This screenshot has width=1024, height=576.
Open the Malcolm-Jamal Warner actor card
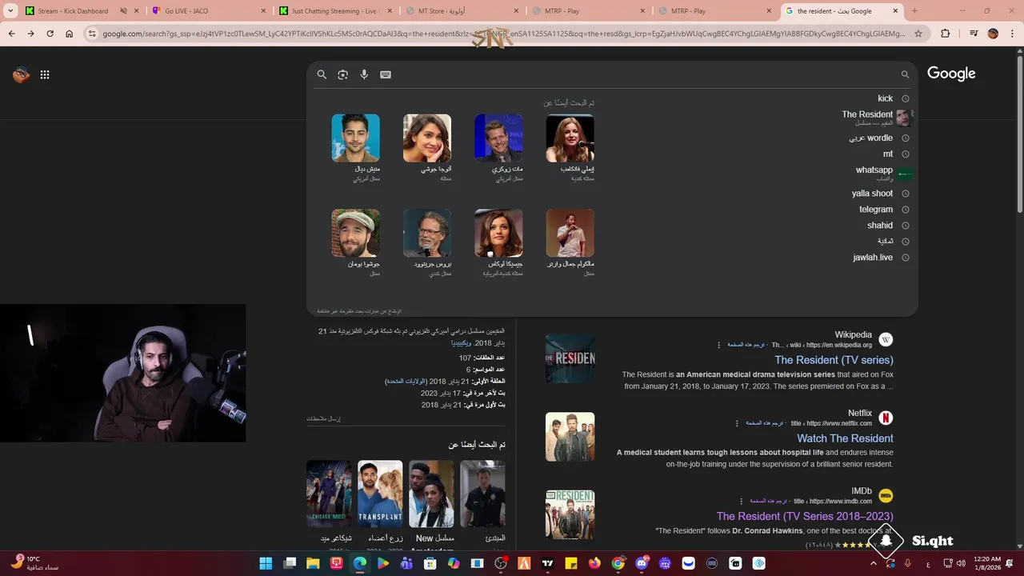[x=570, y=243]
